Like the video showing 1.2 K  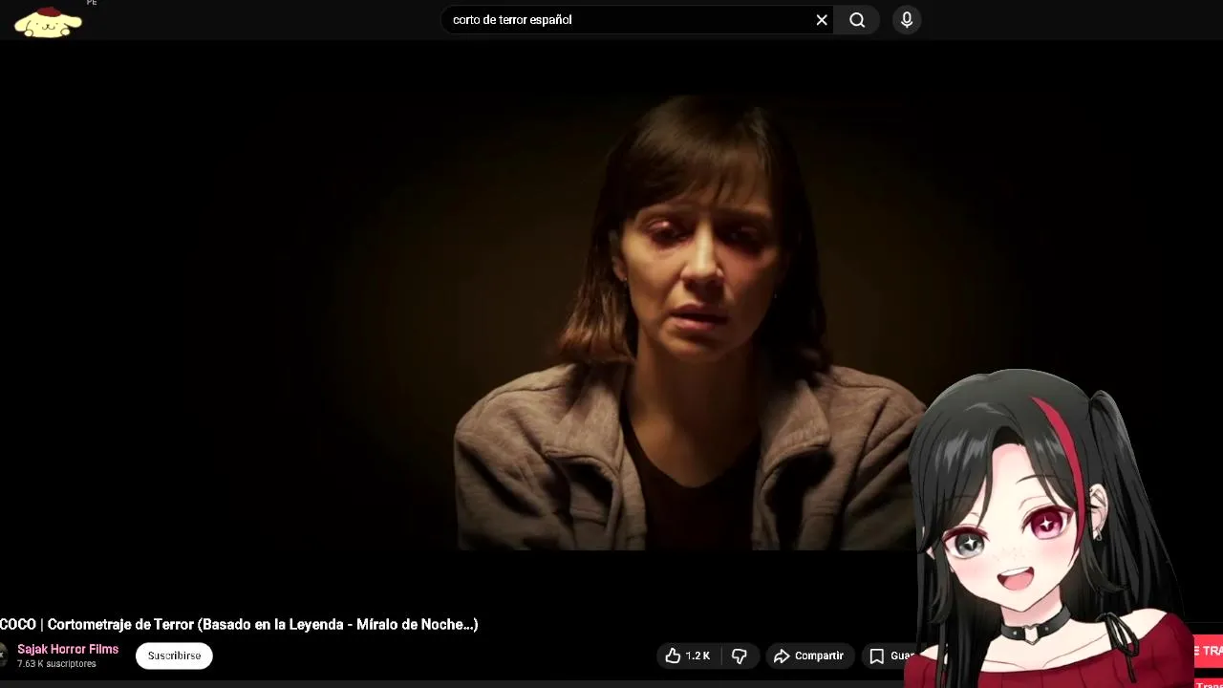[687, 656]
